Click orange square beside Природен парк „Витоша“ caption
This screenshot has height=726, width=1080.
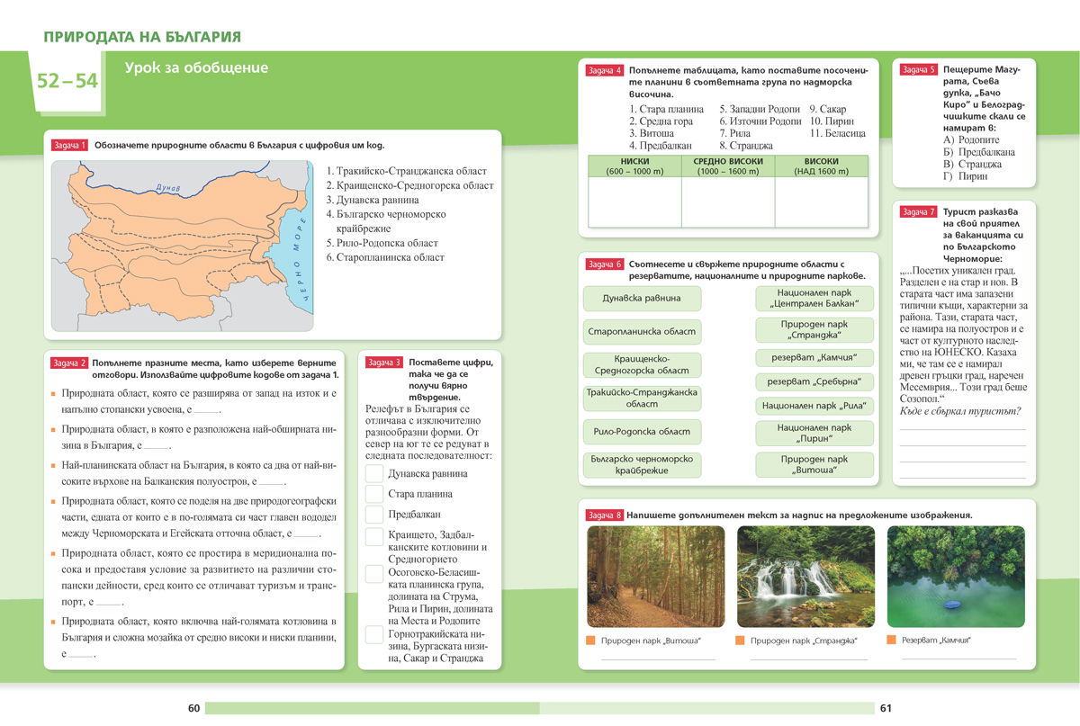tap(591, 641)
